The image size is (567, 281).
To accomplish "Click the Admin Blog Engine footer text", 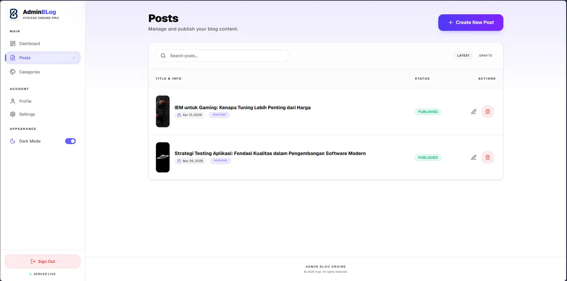I will click(x=326, y=267).
